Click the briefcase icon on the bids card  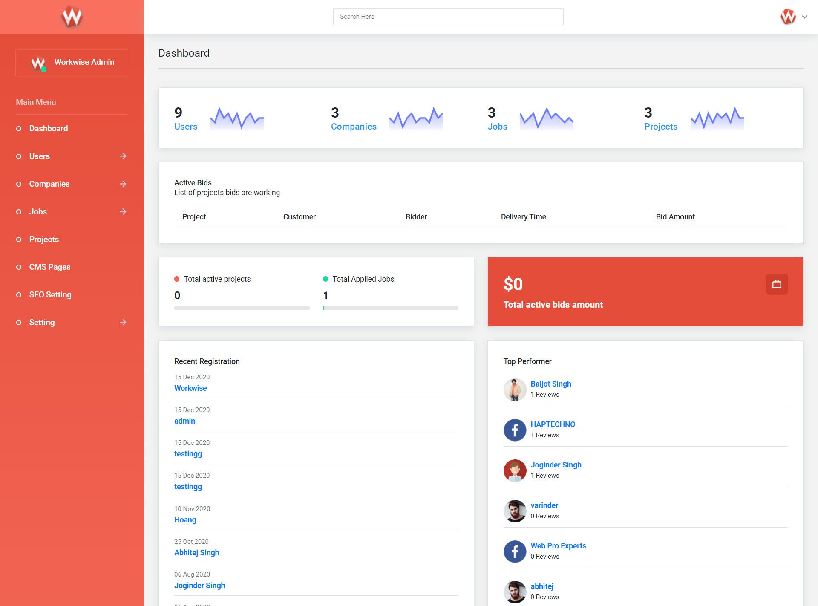(776, 284)
